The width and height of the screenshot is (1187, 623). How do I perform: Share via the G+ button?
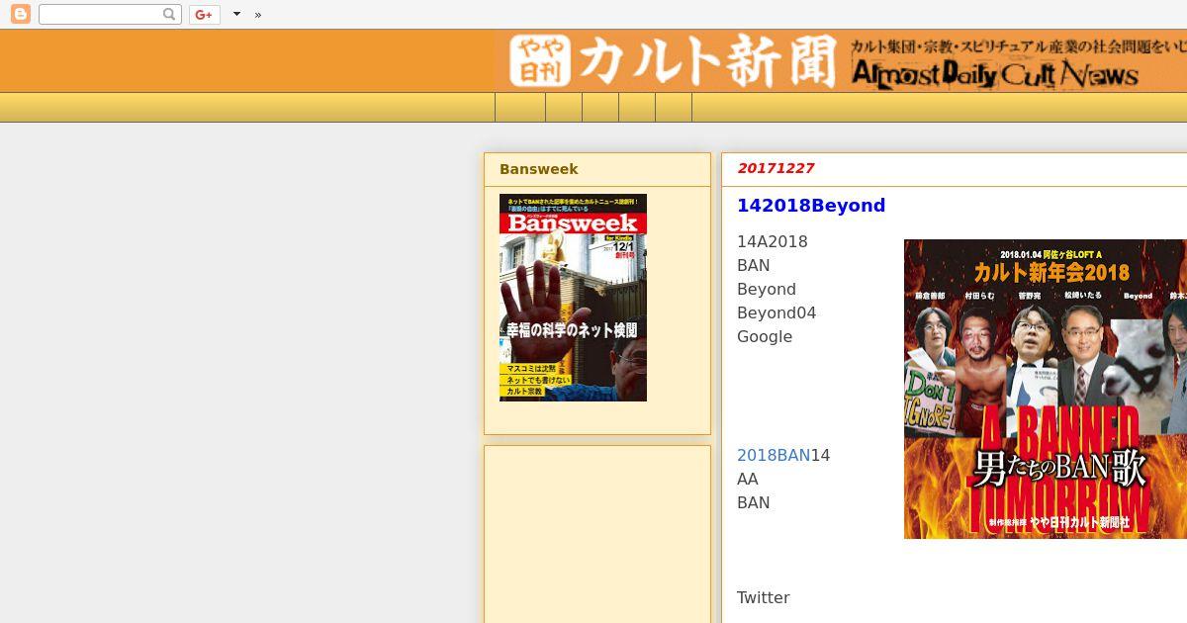coord(205,14)
